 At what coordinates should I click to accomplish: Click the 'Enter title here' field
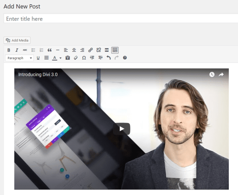119,19
